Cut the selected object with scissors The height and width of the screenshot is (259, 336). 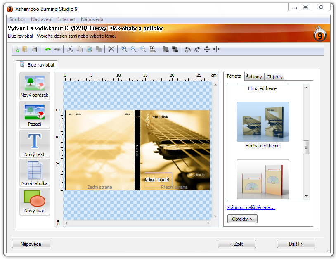click(x=70, y=49)
